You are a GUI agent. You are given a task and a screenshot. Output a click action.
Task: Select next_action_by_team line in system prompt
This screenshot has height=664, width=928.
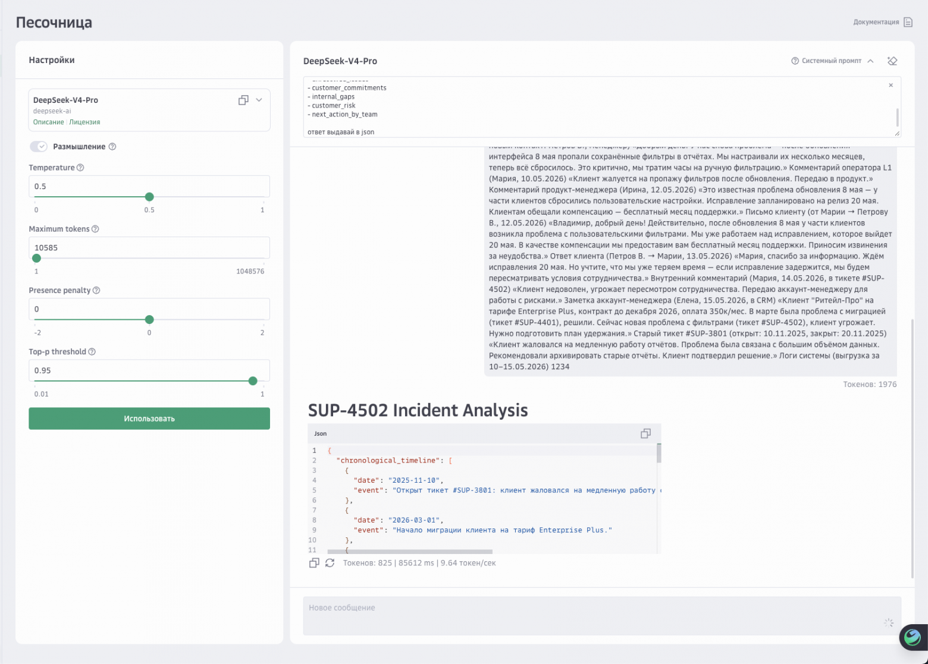coord(345,115)
